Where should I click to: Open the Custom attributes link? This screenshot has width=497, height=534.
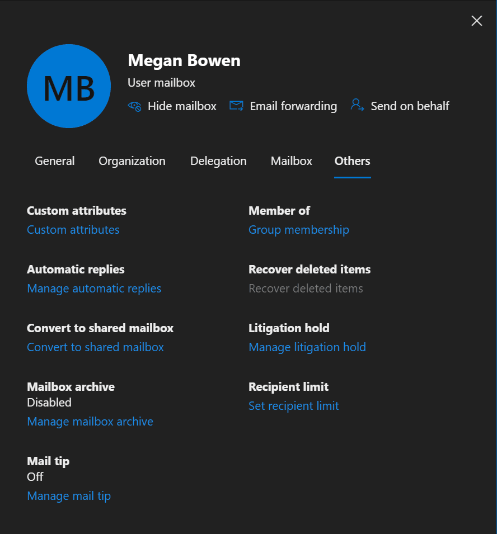click(73, 230)
